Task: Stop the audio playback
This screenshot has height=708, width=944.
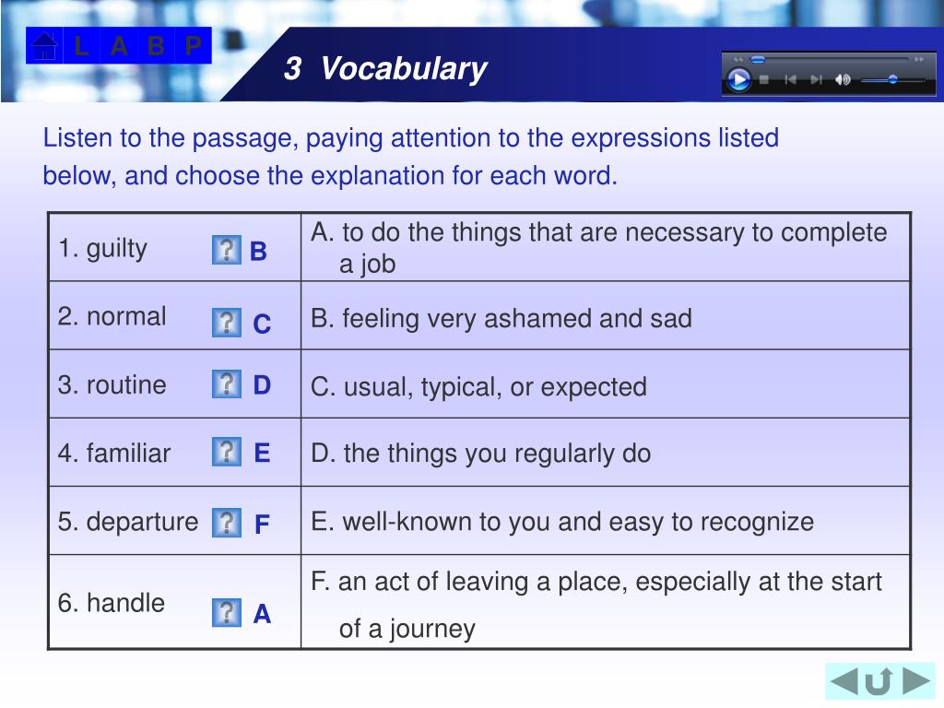Action: [764, 79]
